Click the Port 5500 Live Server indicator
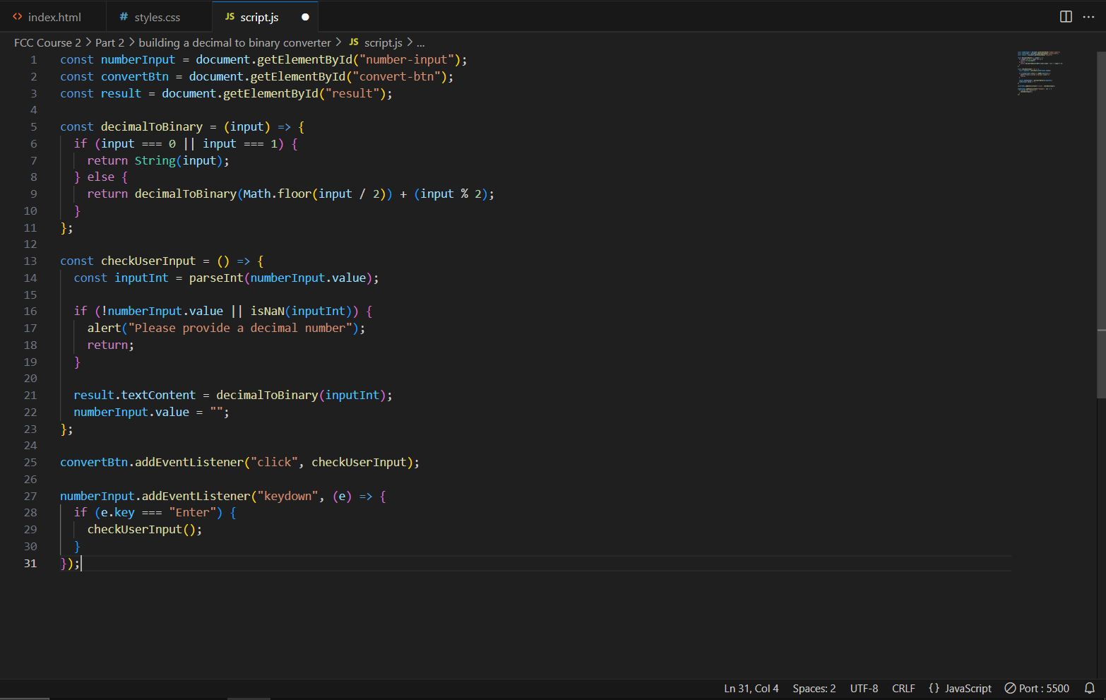The height and width of the screenshot is (700, 1106). tap(1037, 688)
